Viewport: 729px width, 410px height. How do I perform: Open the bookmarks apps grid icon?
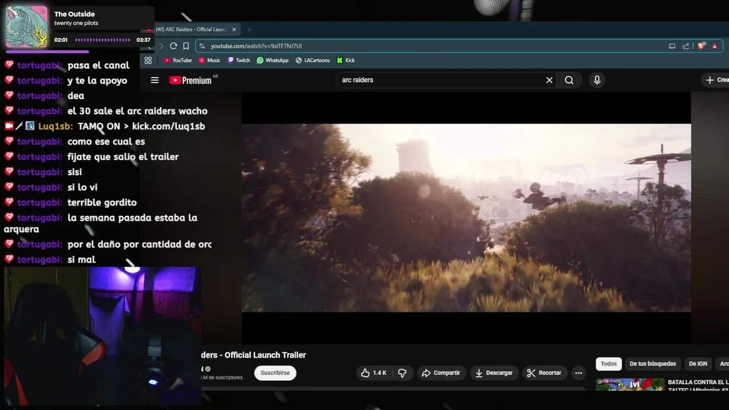pos(148,60)
